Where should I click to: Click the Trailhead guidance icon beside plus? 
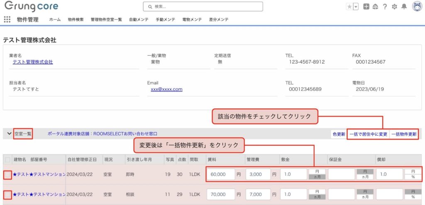coord(375,7)
